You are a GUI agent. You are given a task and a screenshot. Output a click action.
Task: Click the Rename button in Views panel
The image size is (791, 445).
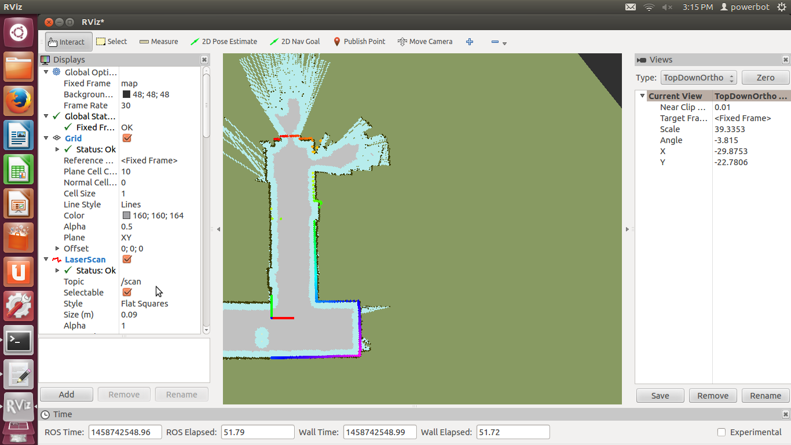pos(766,396)
